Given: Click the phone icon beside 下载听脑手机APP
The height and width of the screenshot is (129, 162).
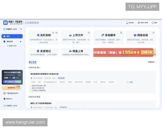Looking at the screenshot, I should pyautogui.click(x=4, y=93).
